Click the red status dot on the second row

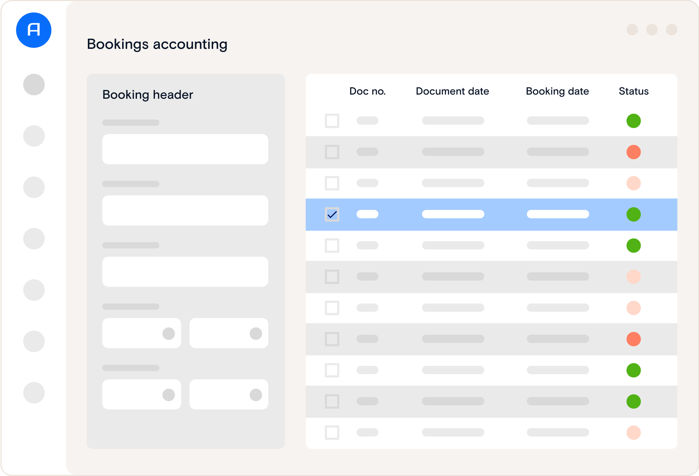[634, 152]
